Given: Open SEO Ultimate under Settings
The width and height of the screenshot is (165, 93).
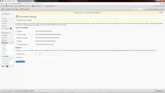Looking at the screenshot, I should [x=5, y=62].
